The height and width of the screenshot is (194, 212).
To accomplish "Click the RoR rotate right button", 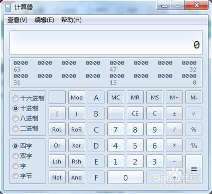I will [x=77, y=129].
